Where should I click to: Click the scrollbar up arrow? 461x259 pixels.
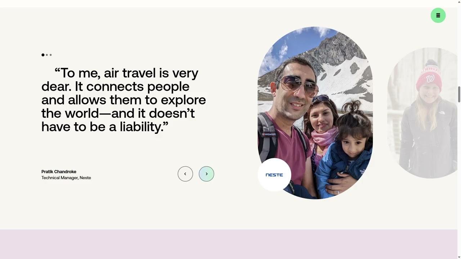(459, 2)
